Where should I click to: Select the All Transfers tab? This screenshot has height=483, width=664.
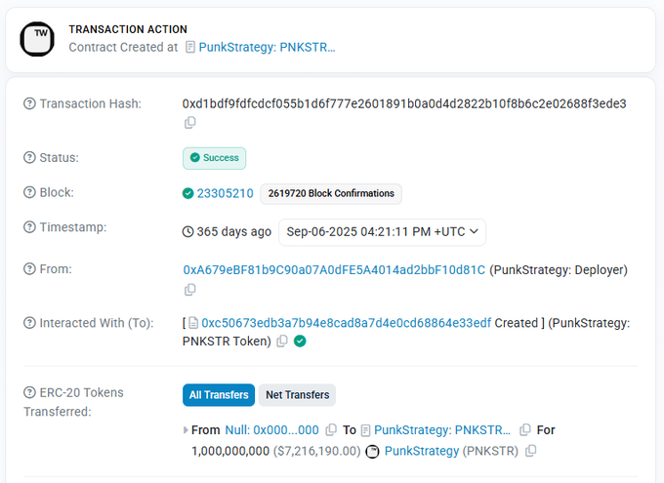(x=219, y=395)
